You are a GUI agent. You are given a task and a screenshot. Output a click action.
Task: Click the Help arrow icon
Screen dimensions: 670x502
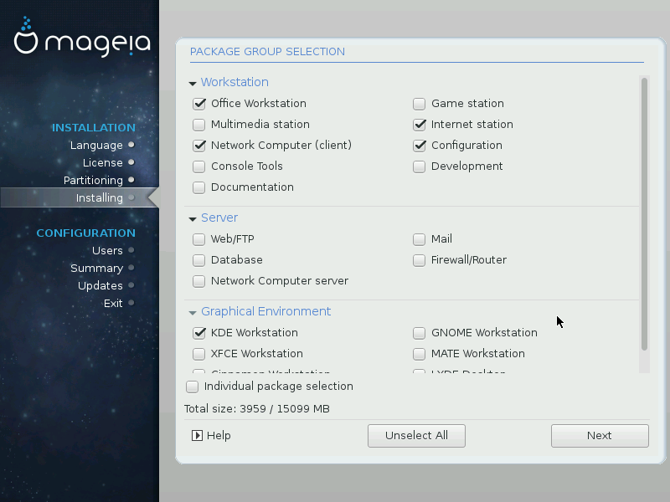click(197, 435)
